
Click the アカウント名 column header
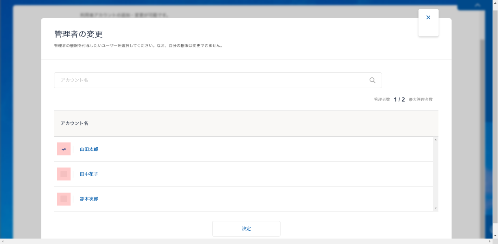(x=75, y=123)
